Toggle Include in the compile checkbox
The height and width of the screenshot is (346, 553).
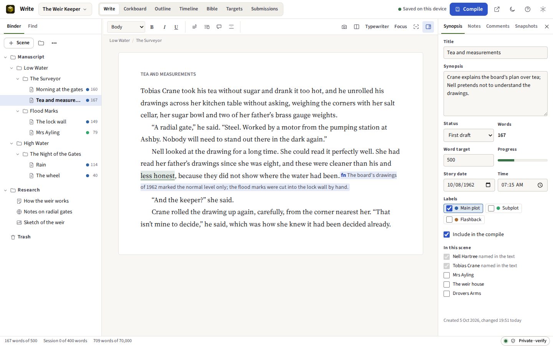pos(447,235)
